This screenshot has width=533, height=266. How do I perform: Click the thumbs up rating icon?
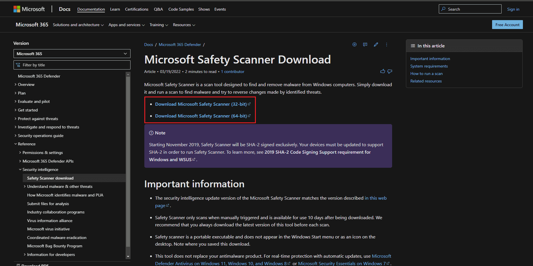click(383, 71)
